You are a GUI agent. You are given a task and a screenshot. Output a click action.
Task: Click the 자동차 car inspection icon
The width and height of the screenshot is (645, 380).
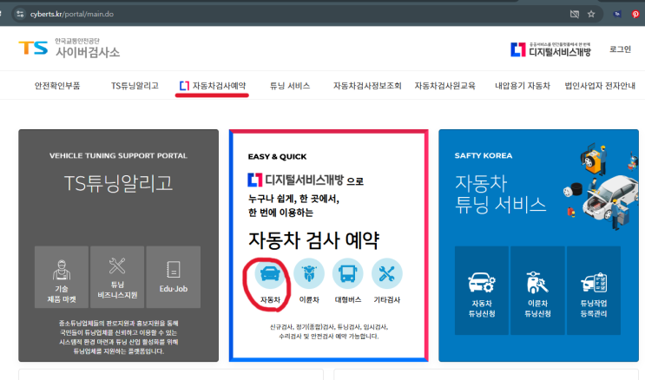(x=270, y=273)
